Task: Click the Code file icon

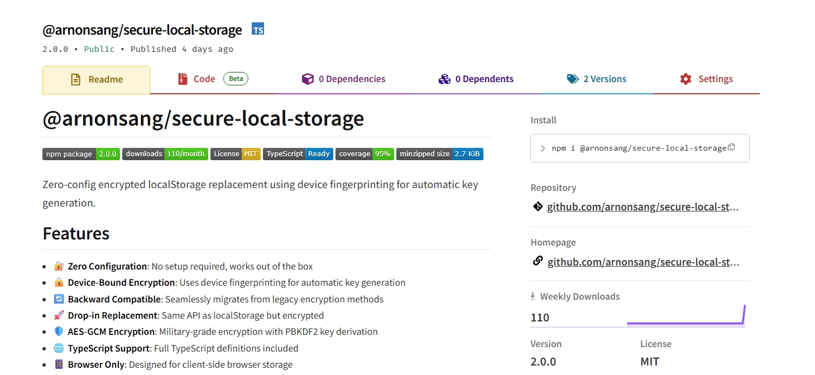Action: point(182,79)
